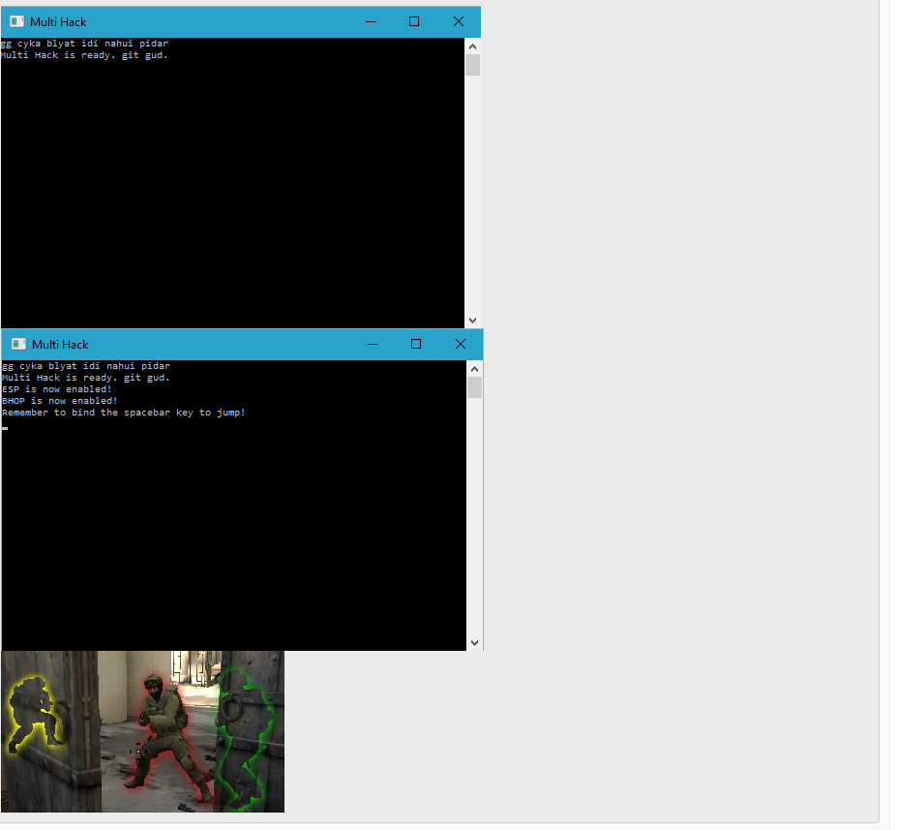Minimize the upper Multi Hack window
898x830 pixels.
point(371,21)
